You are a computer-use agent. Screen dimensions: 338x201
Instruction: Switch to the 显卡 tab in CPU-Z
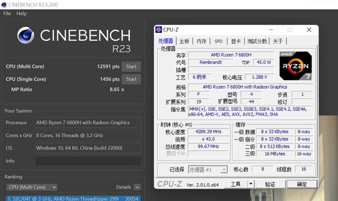(x=236, y=41)
